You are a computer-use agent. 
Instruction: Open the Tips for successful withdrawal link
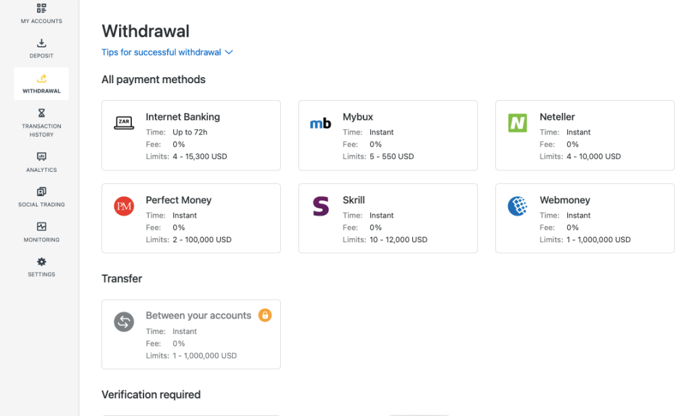click(161, 53)
